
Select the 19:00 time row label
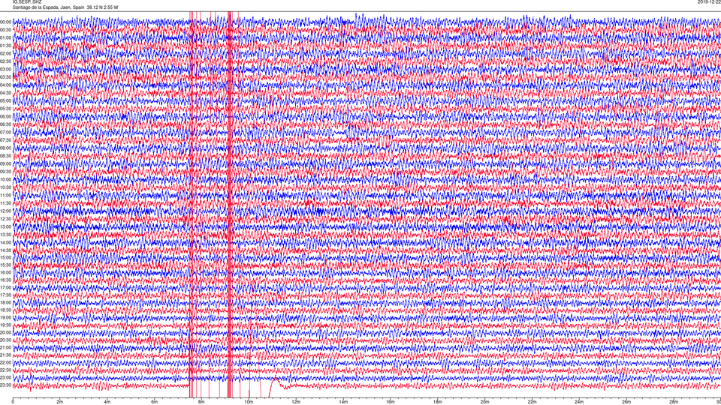[x=6, y=318]
